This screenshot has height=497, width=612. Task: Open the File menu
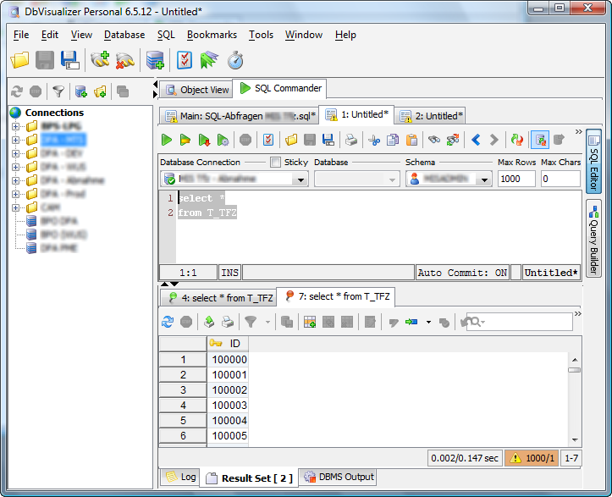[x=21, y=35]
